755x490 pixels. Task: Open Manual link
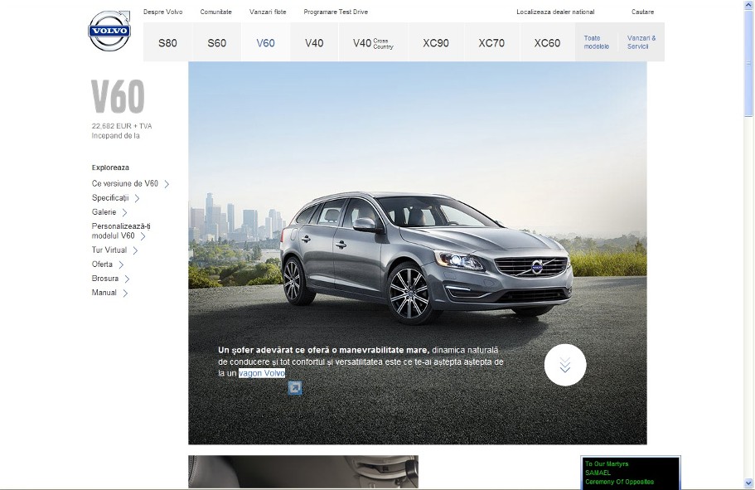click(104, 293)
